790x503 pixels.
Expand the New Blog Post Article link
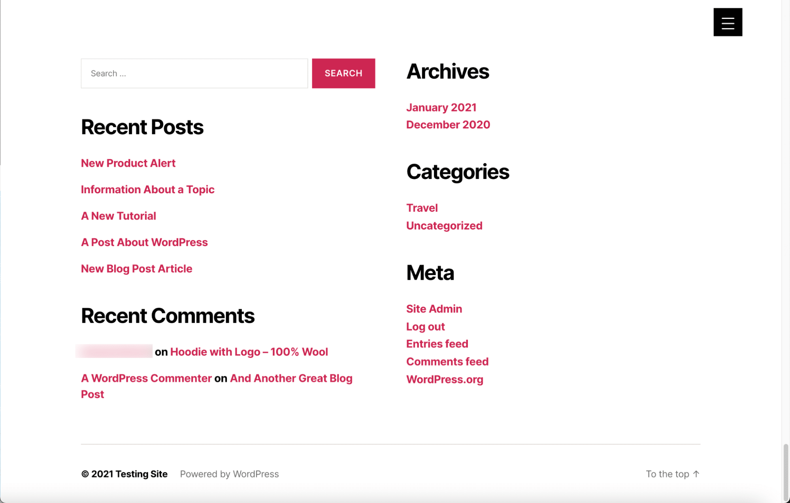136,269
